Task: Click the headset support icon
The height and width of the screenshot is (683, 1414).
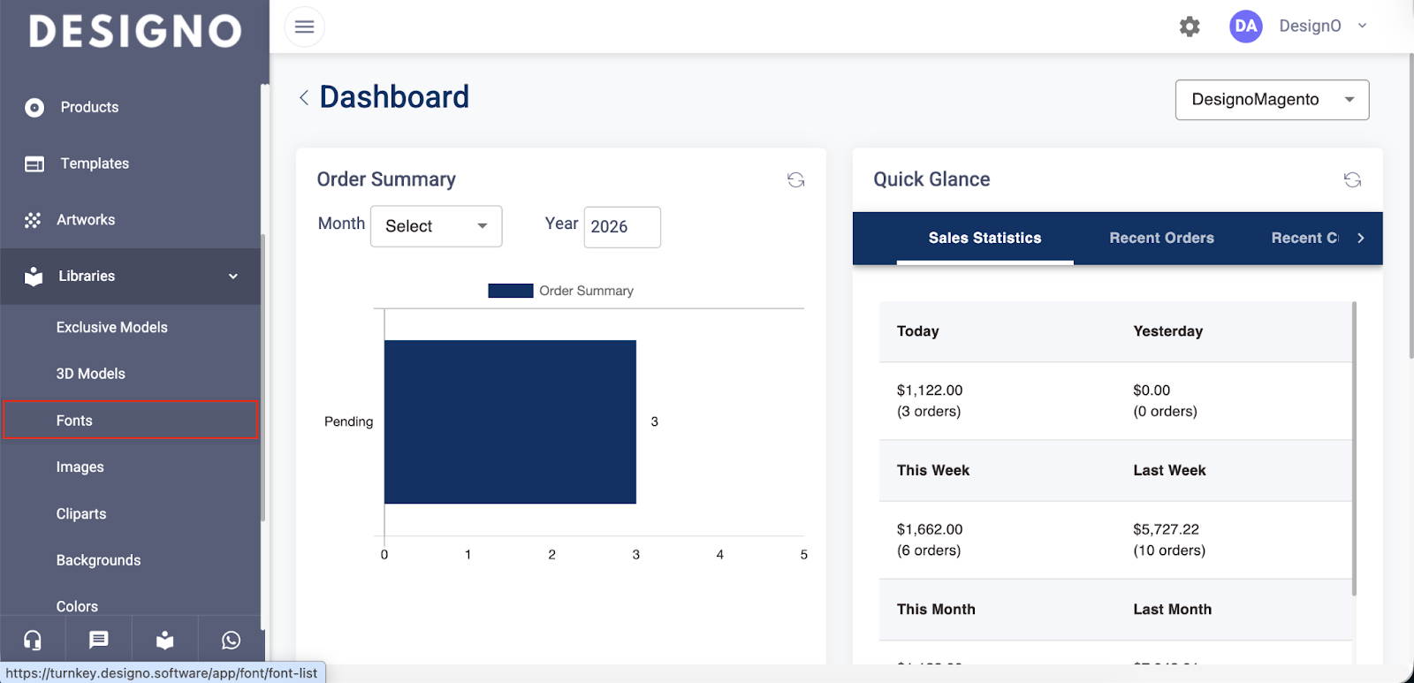Action: tap(33, 641)
